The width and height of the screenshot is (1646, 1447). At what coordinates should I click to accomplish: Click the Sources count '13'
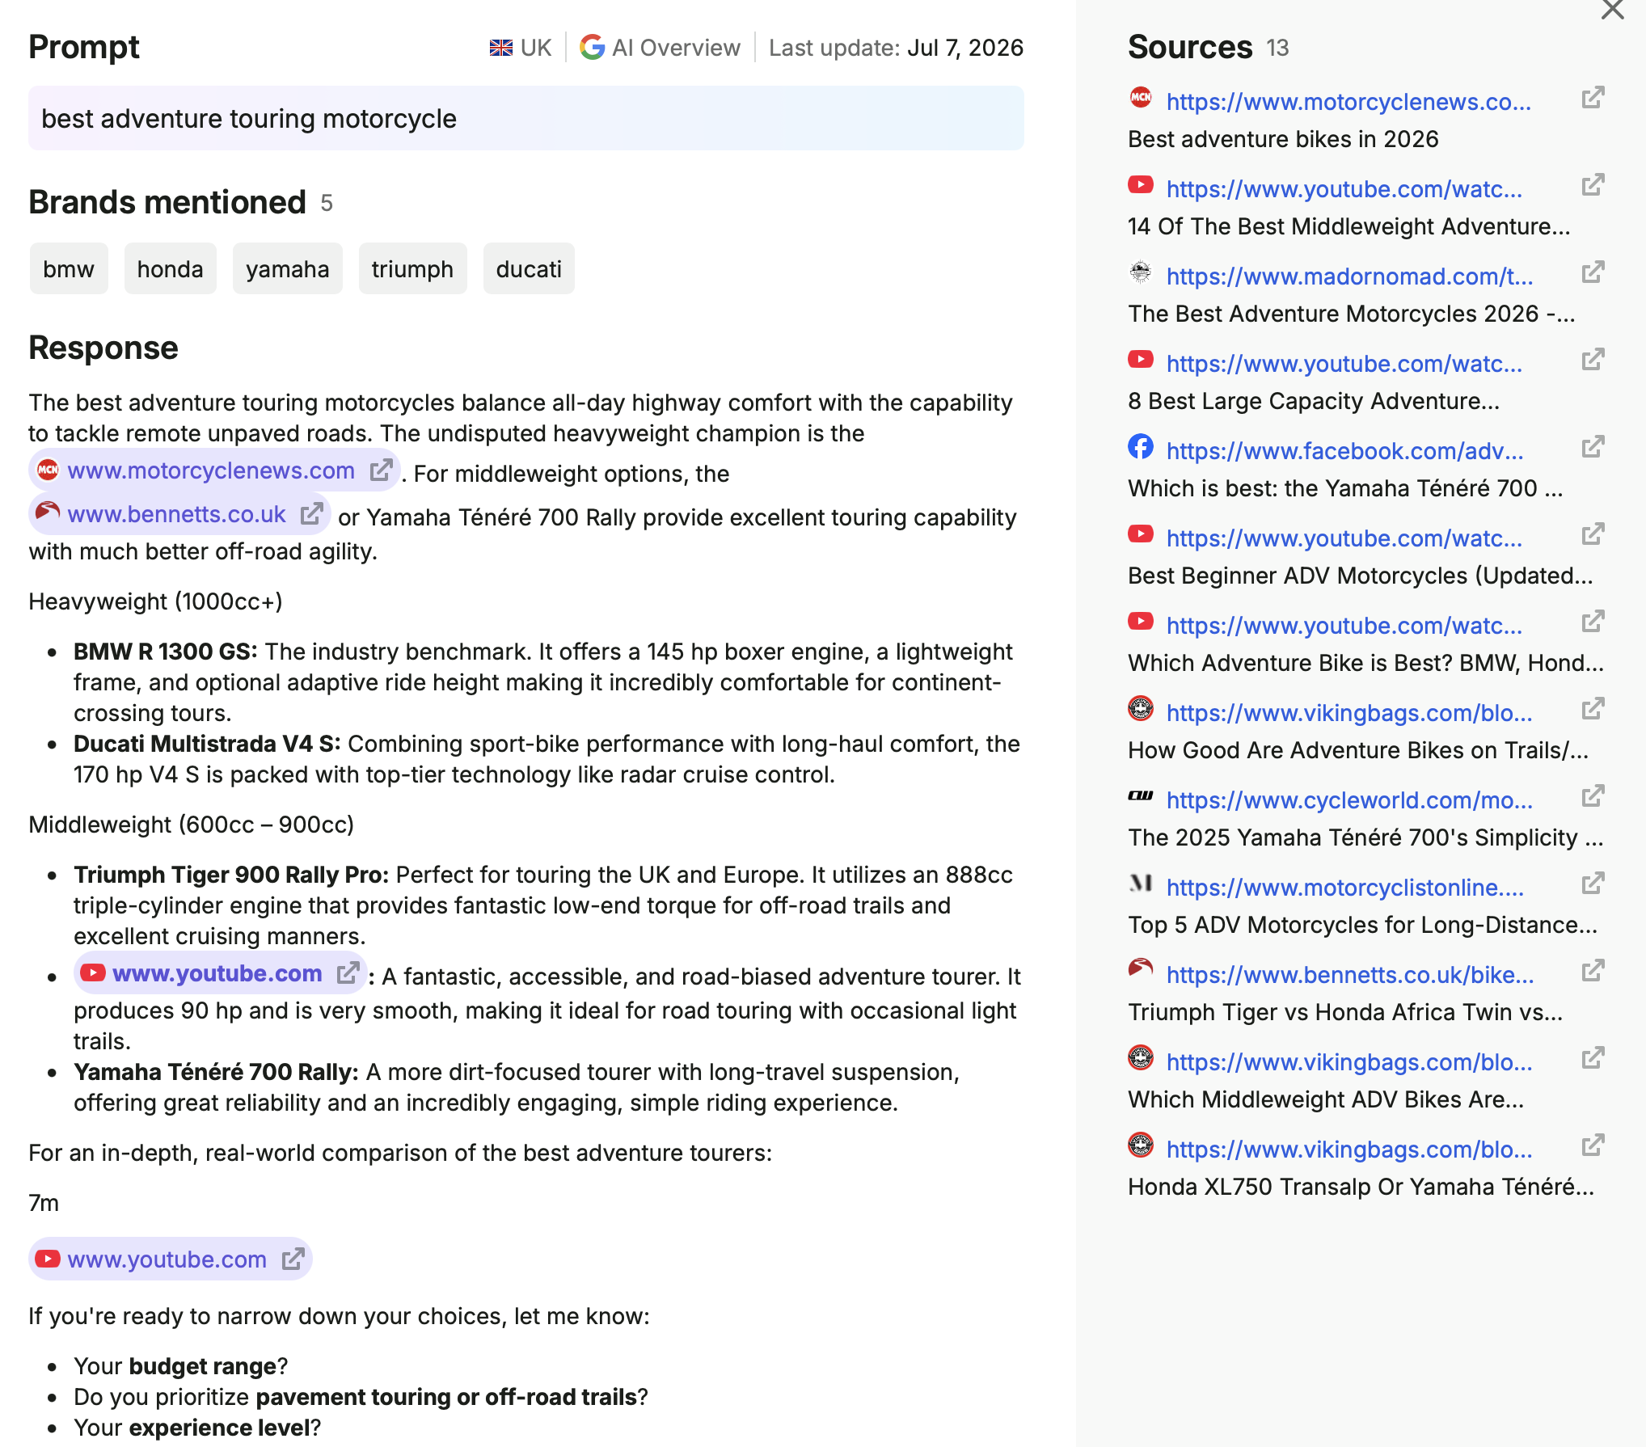[x=1277, y=48]
